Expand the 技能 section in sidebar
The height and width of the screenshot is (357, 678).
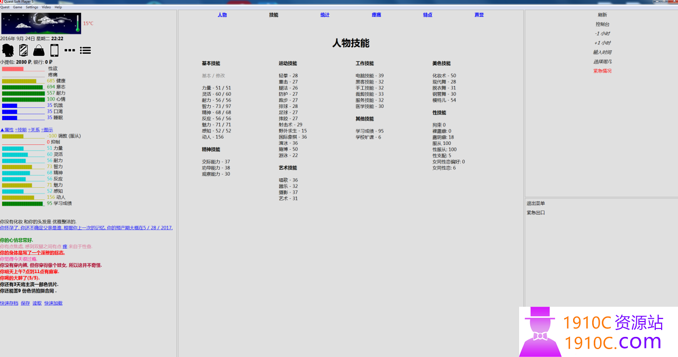[21, 130]
